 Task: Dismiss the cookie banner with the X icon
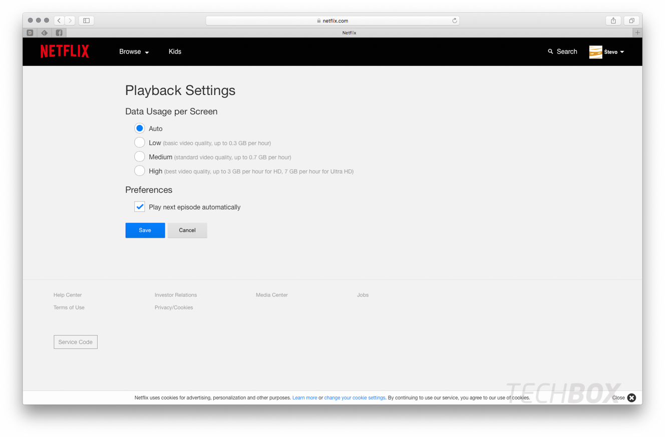tap(631, 397)
